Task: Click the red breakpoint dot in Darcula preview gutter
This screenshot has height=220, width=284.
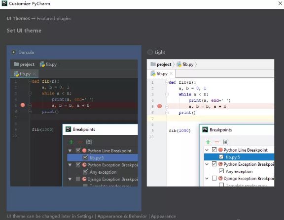Action: [23, 105]
